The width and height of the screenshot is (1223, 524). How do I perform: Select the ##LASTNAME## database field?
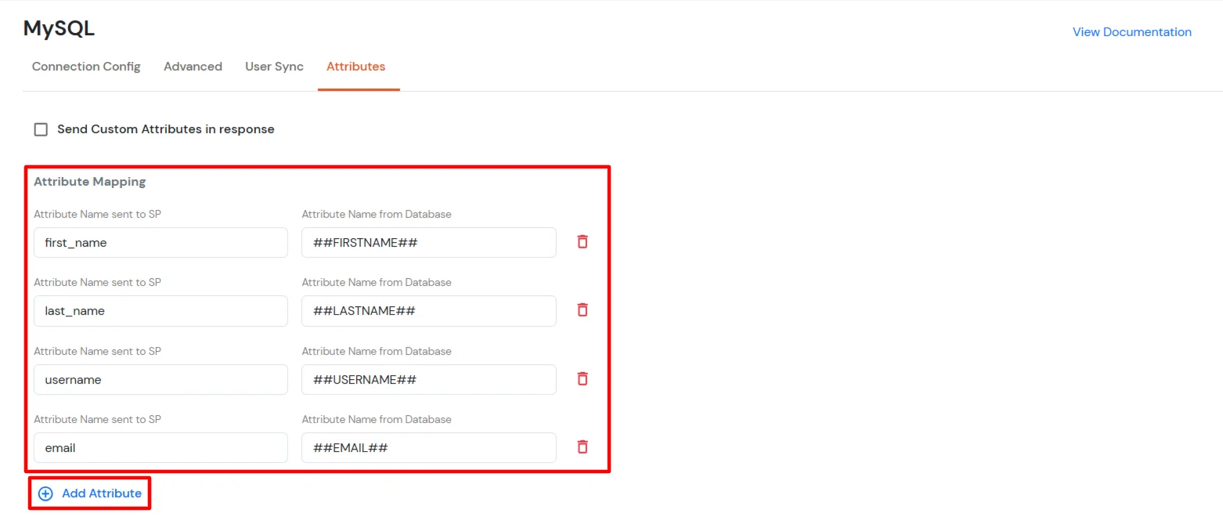point(428,310)
